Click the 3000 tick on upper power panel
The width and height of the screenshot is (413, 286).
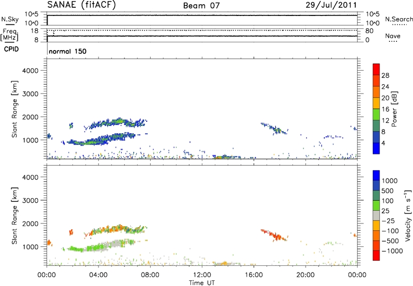[30, 94]
